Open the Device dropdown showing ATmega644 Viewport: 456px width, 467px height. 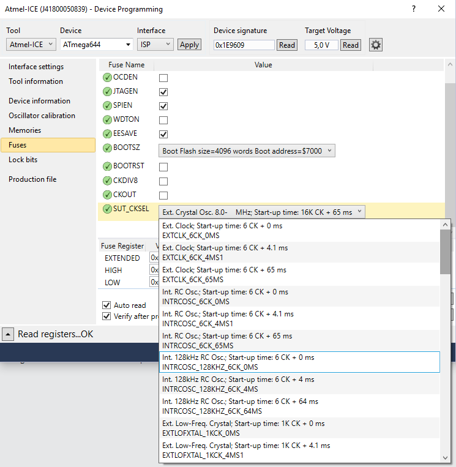[x=96, y=45]
